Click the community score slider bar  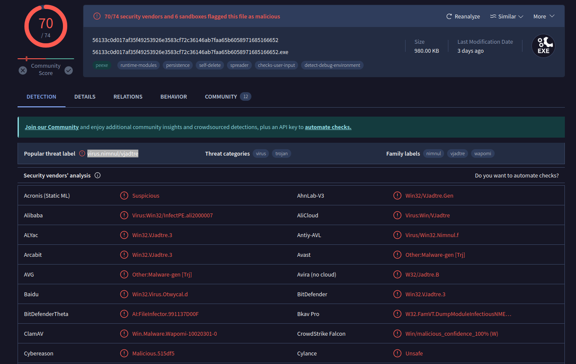pyautogui.click(x=46, y=59)
